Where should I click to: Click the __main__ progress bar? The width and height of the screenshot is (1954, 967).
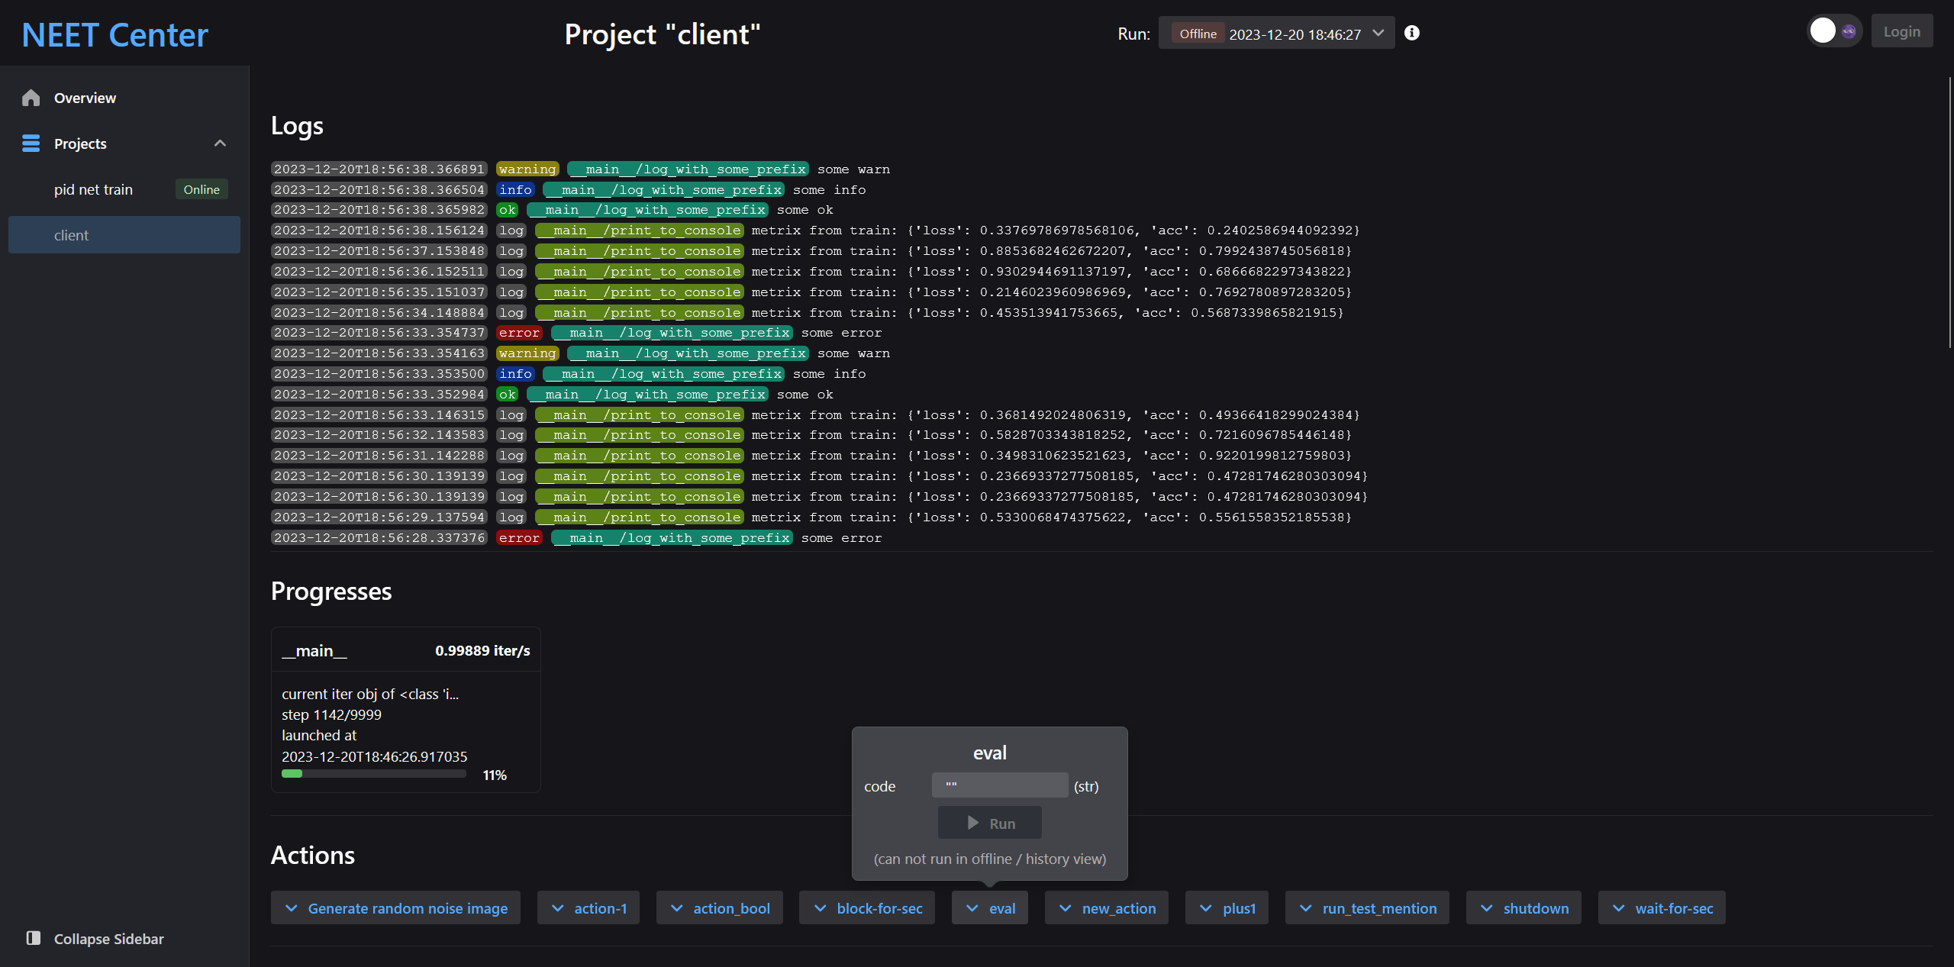tap(374, 774)
